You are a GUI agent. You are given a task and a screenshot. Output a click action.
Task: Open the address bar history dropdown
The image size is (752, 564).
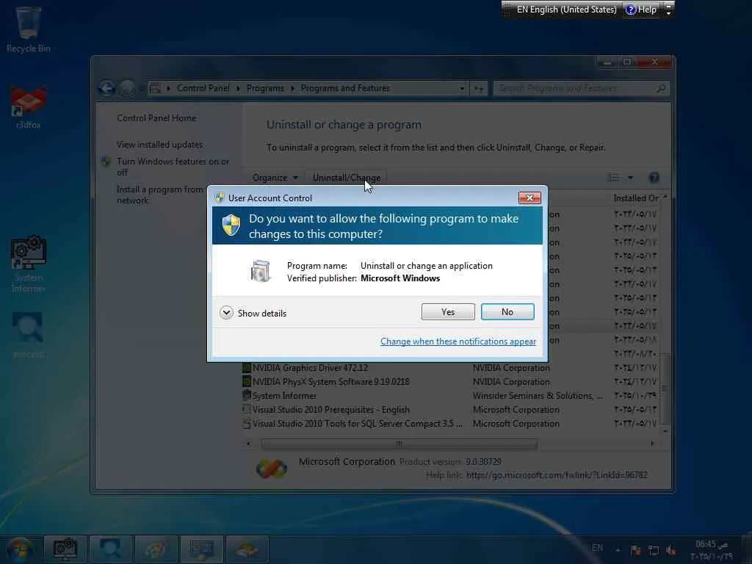pyautogui.click(x=461, y=88)
